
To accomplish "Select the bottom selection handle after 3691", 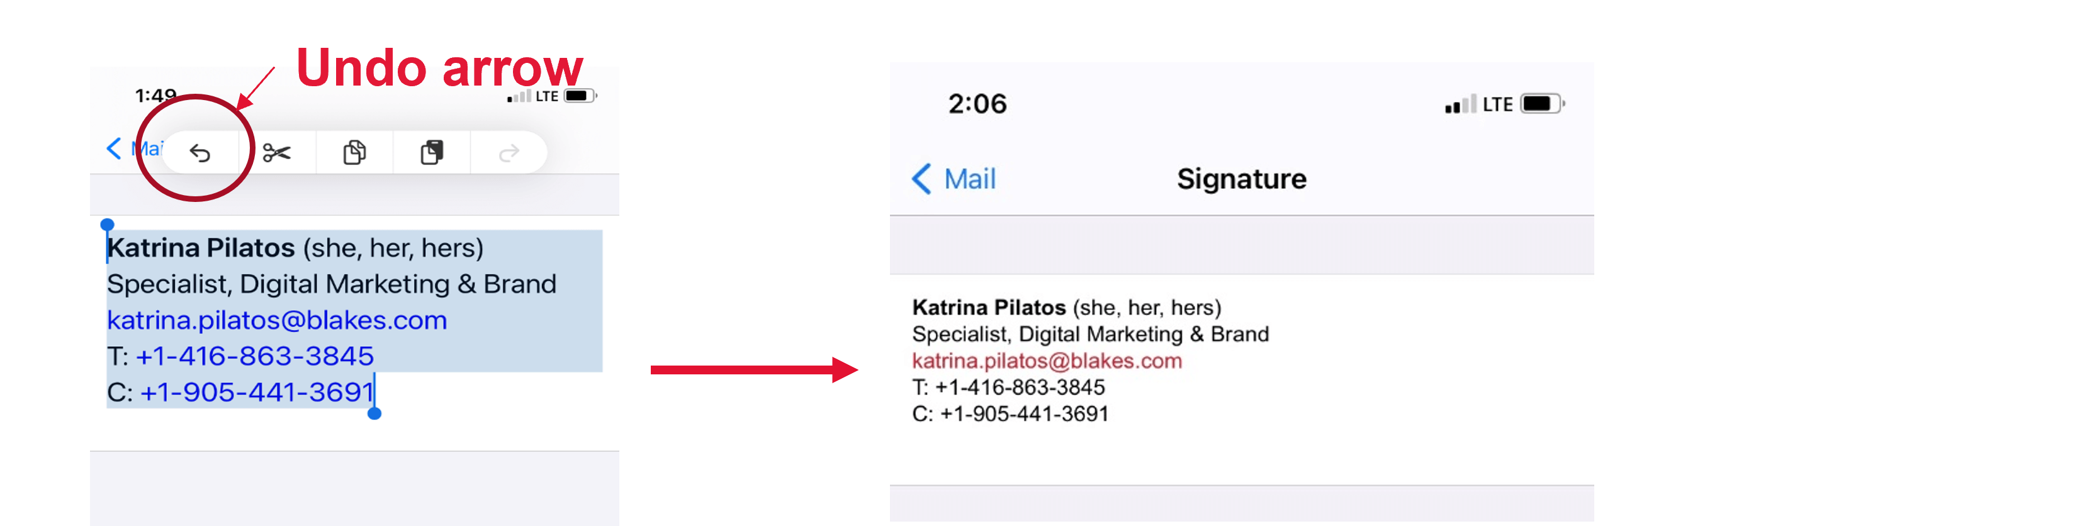I will (374, 413).
